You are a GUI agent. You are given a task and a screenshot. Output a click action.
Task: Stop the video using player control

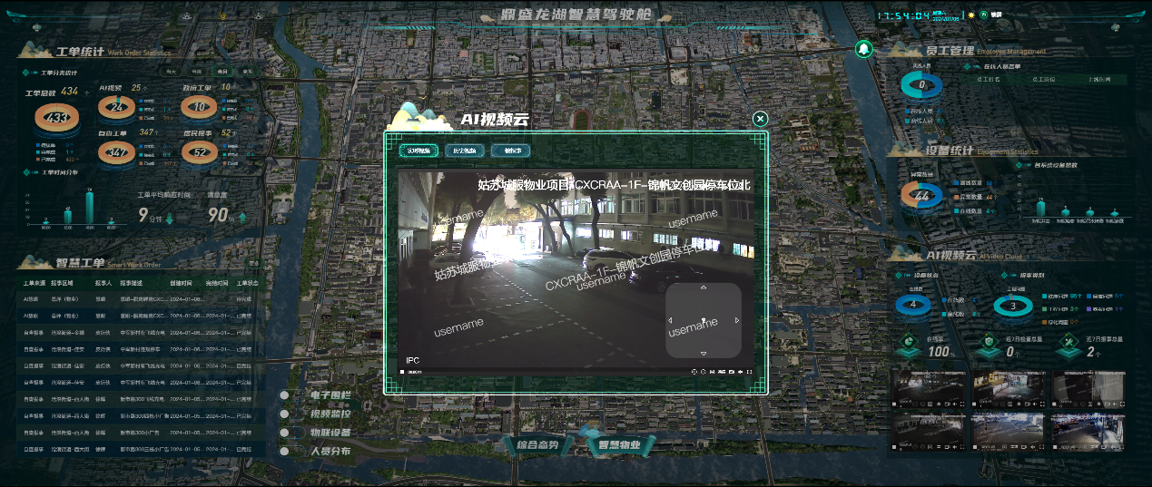tap(403, 372)
